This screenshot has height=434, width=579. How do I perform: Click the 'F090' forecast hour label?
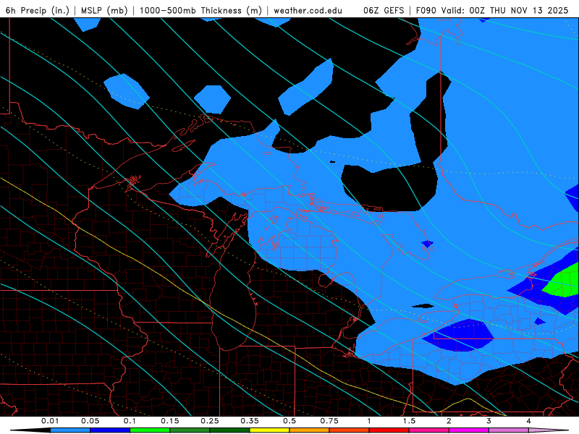[426, 10]
